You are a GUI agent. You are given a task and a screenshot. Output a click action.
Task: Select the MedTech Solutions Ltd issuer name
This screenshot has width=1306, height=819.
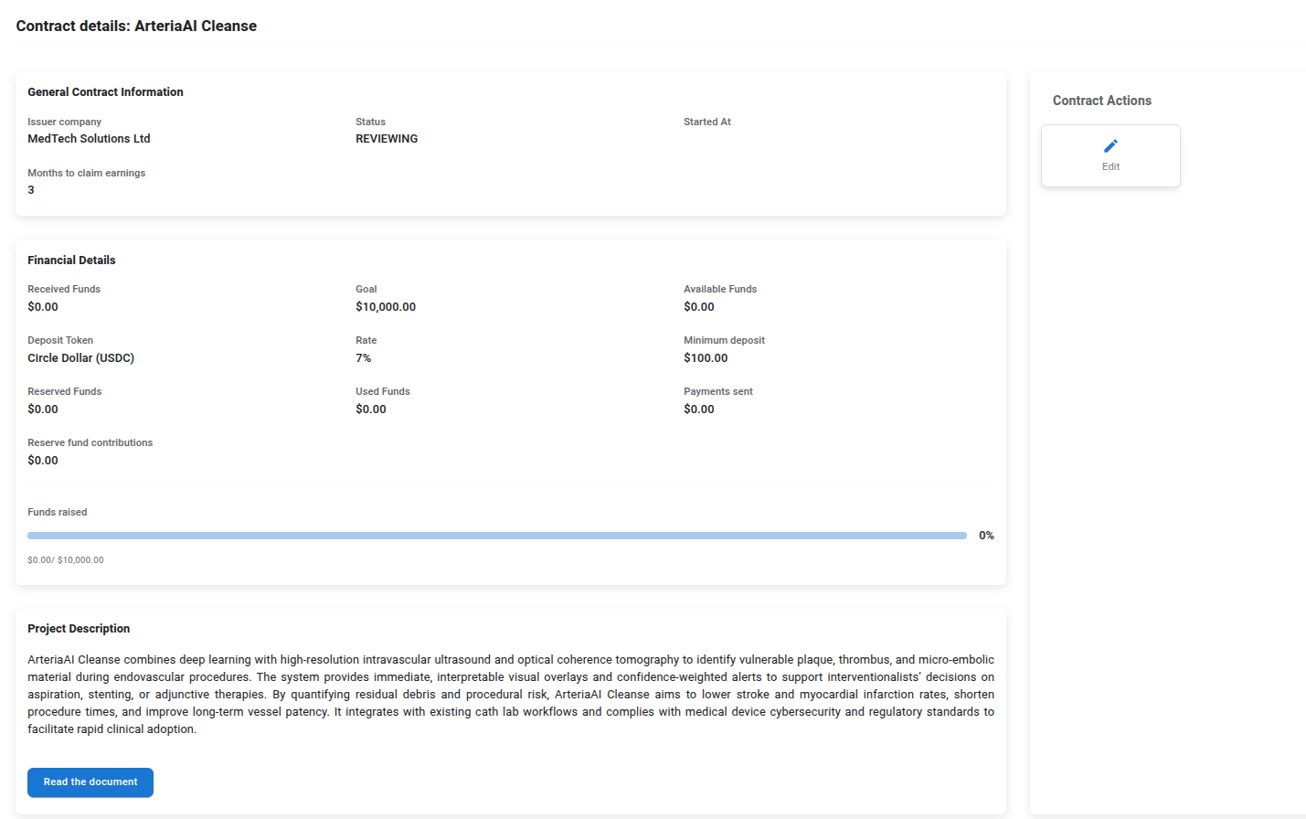[89, 139]
